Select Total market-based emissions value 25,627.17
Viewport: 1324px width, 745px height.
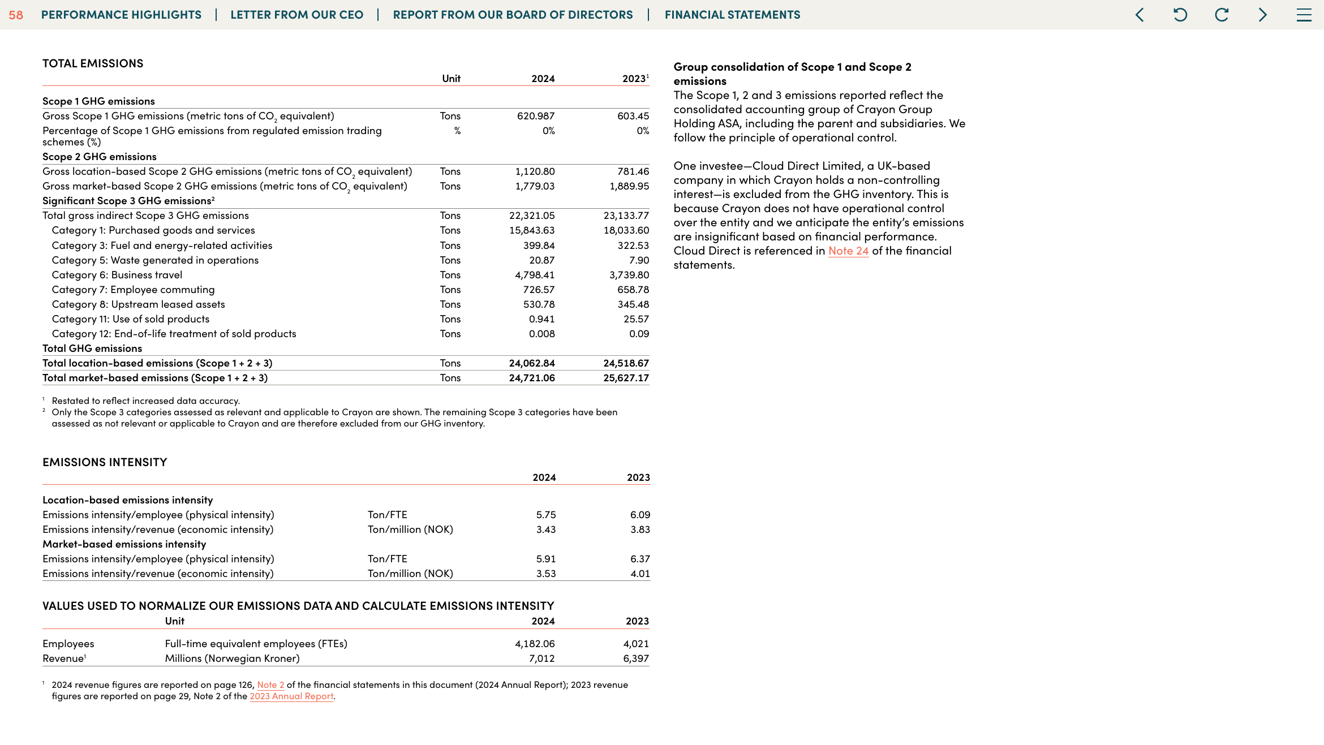[x=626, y=378]
